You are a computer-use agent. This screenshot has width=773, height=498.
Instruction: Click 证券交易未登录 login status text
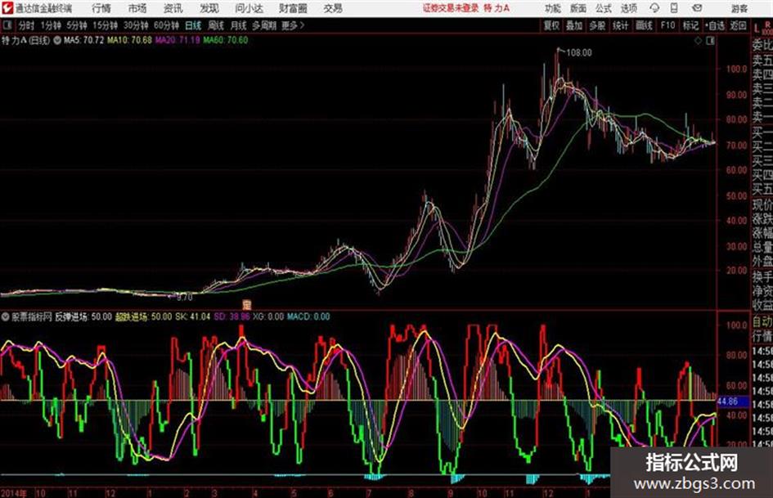tap(451, 8)
